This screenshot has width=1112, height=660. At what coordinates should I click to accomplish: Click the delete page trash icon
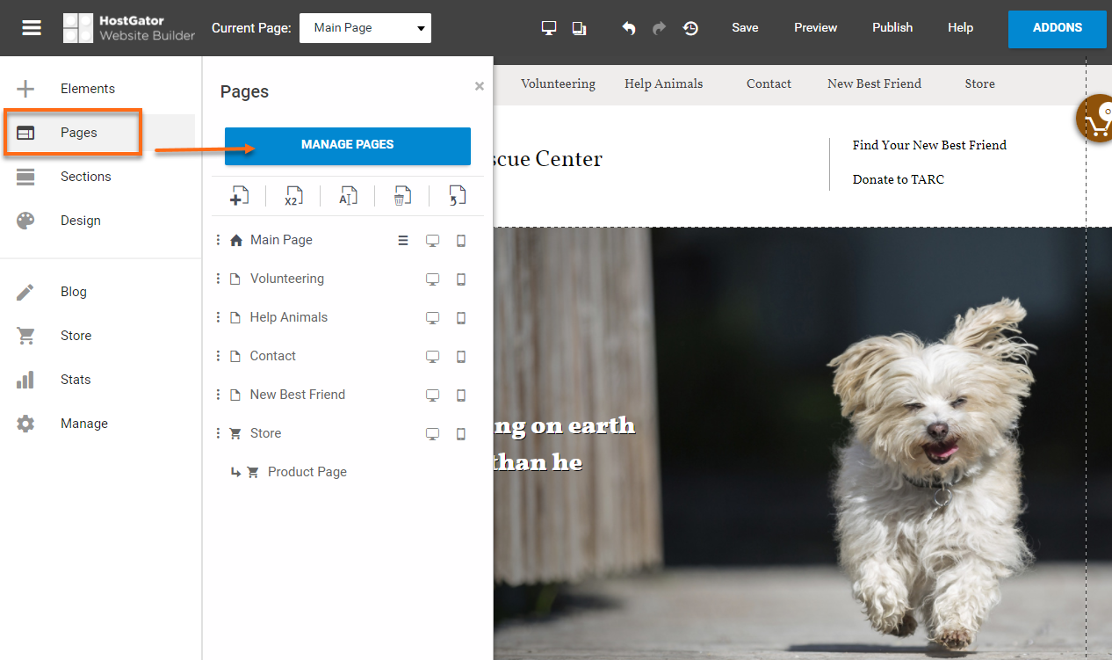(x=401, y=196)
